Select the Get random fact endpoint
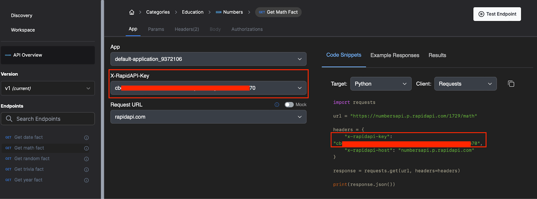This screenshot has height=199, width=537. pyautogui.click(x=32, y=159)
